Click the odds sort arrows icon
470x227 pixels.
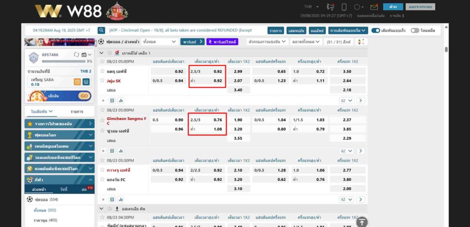click(x=361, y=42)
